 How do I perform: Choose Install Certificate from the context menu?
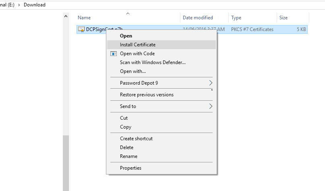[137, 45]
